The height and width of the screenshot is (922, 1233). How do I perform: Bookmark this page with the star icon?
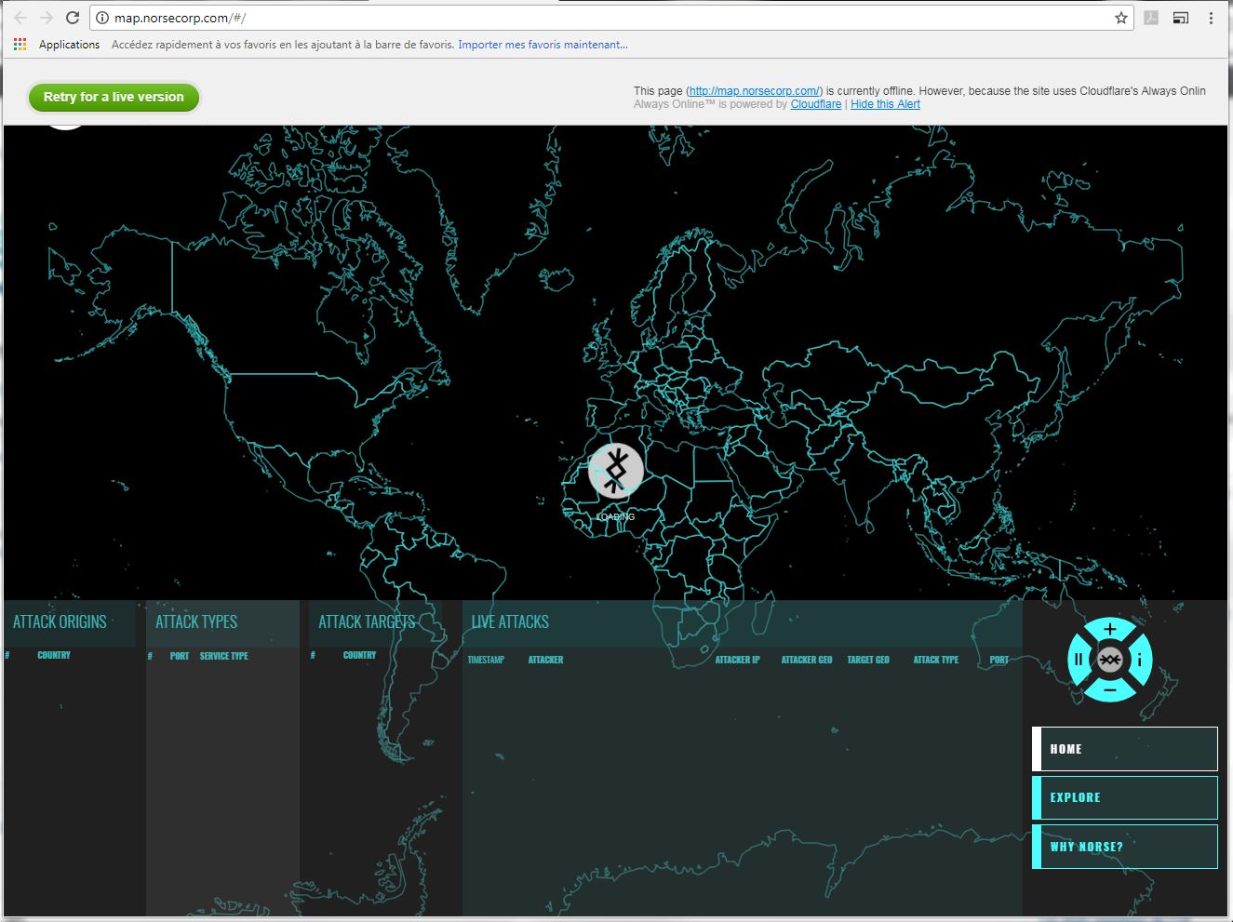[1120, 18]
